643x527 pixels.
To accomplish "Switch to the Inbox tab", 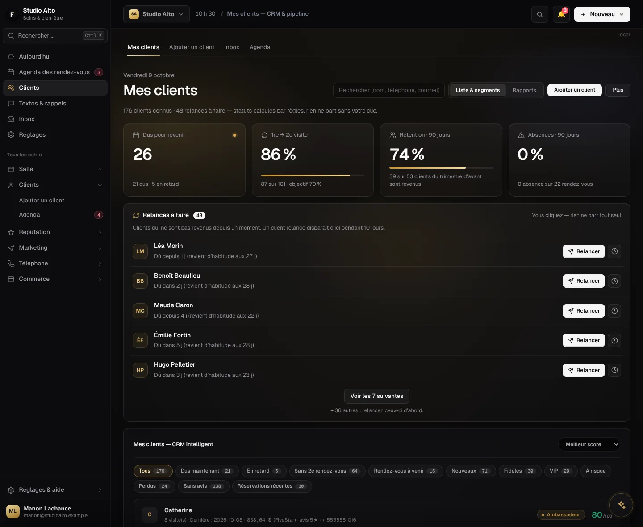I will click(x=232, y=47).
